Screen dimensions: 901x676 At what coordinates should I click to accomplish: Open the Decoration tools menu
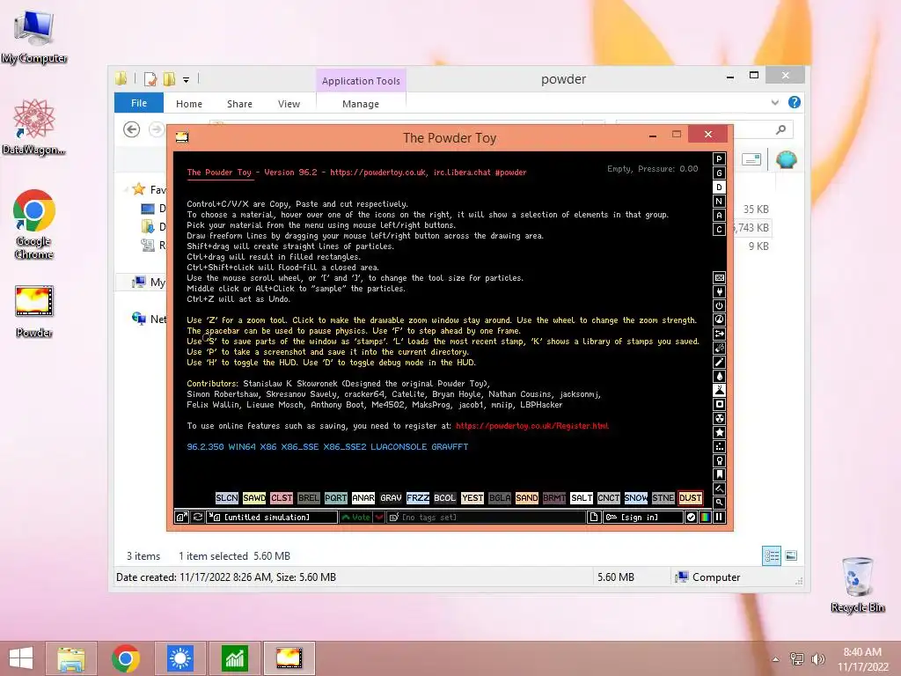coord(719,489)
